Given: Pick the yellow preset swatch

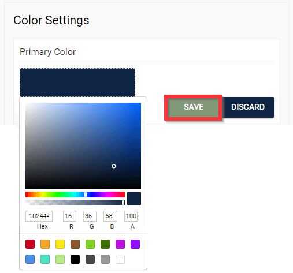Looking at the screenshot, I should [x=60, y=244].
